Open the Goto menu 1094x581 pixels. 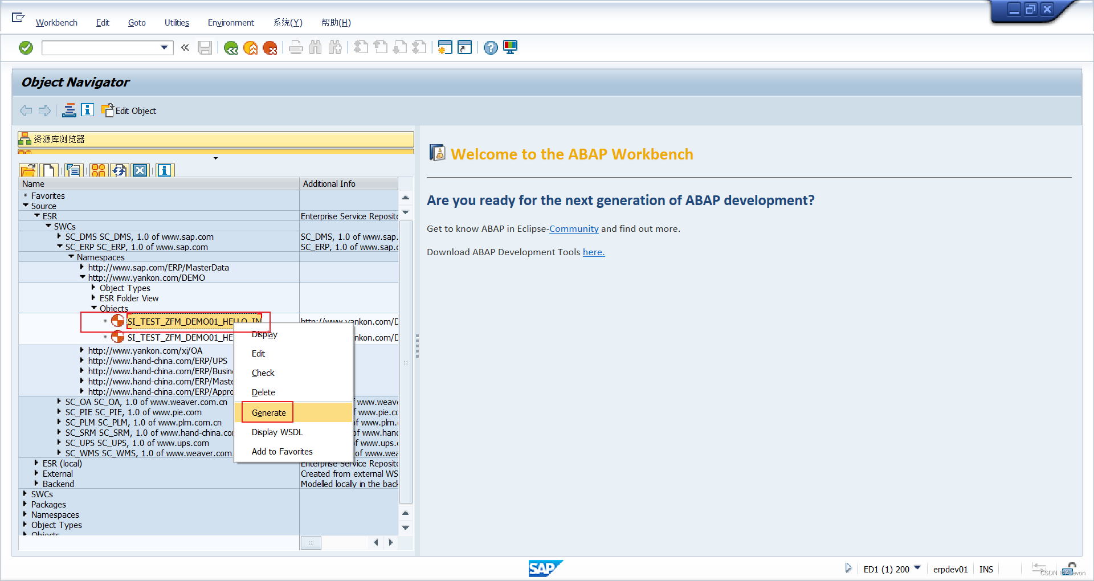(x=137, y=23)
